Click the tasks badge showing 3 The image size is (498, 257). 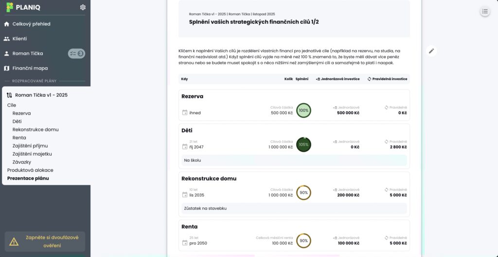click(76, 54)
